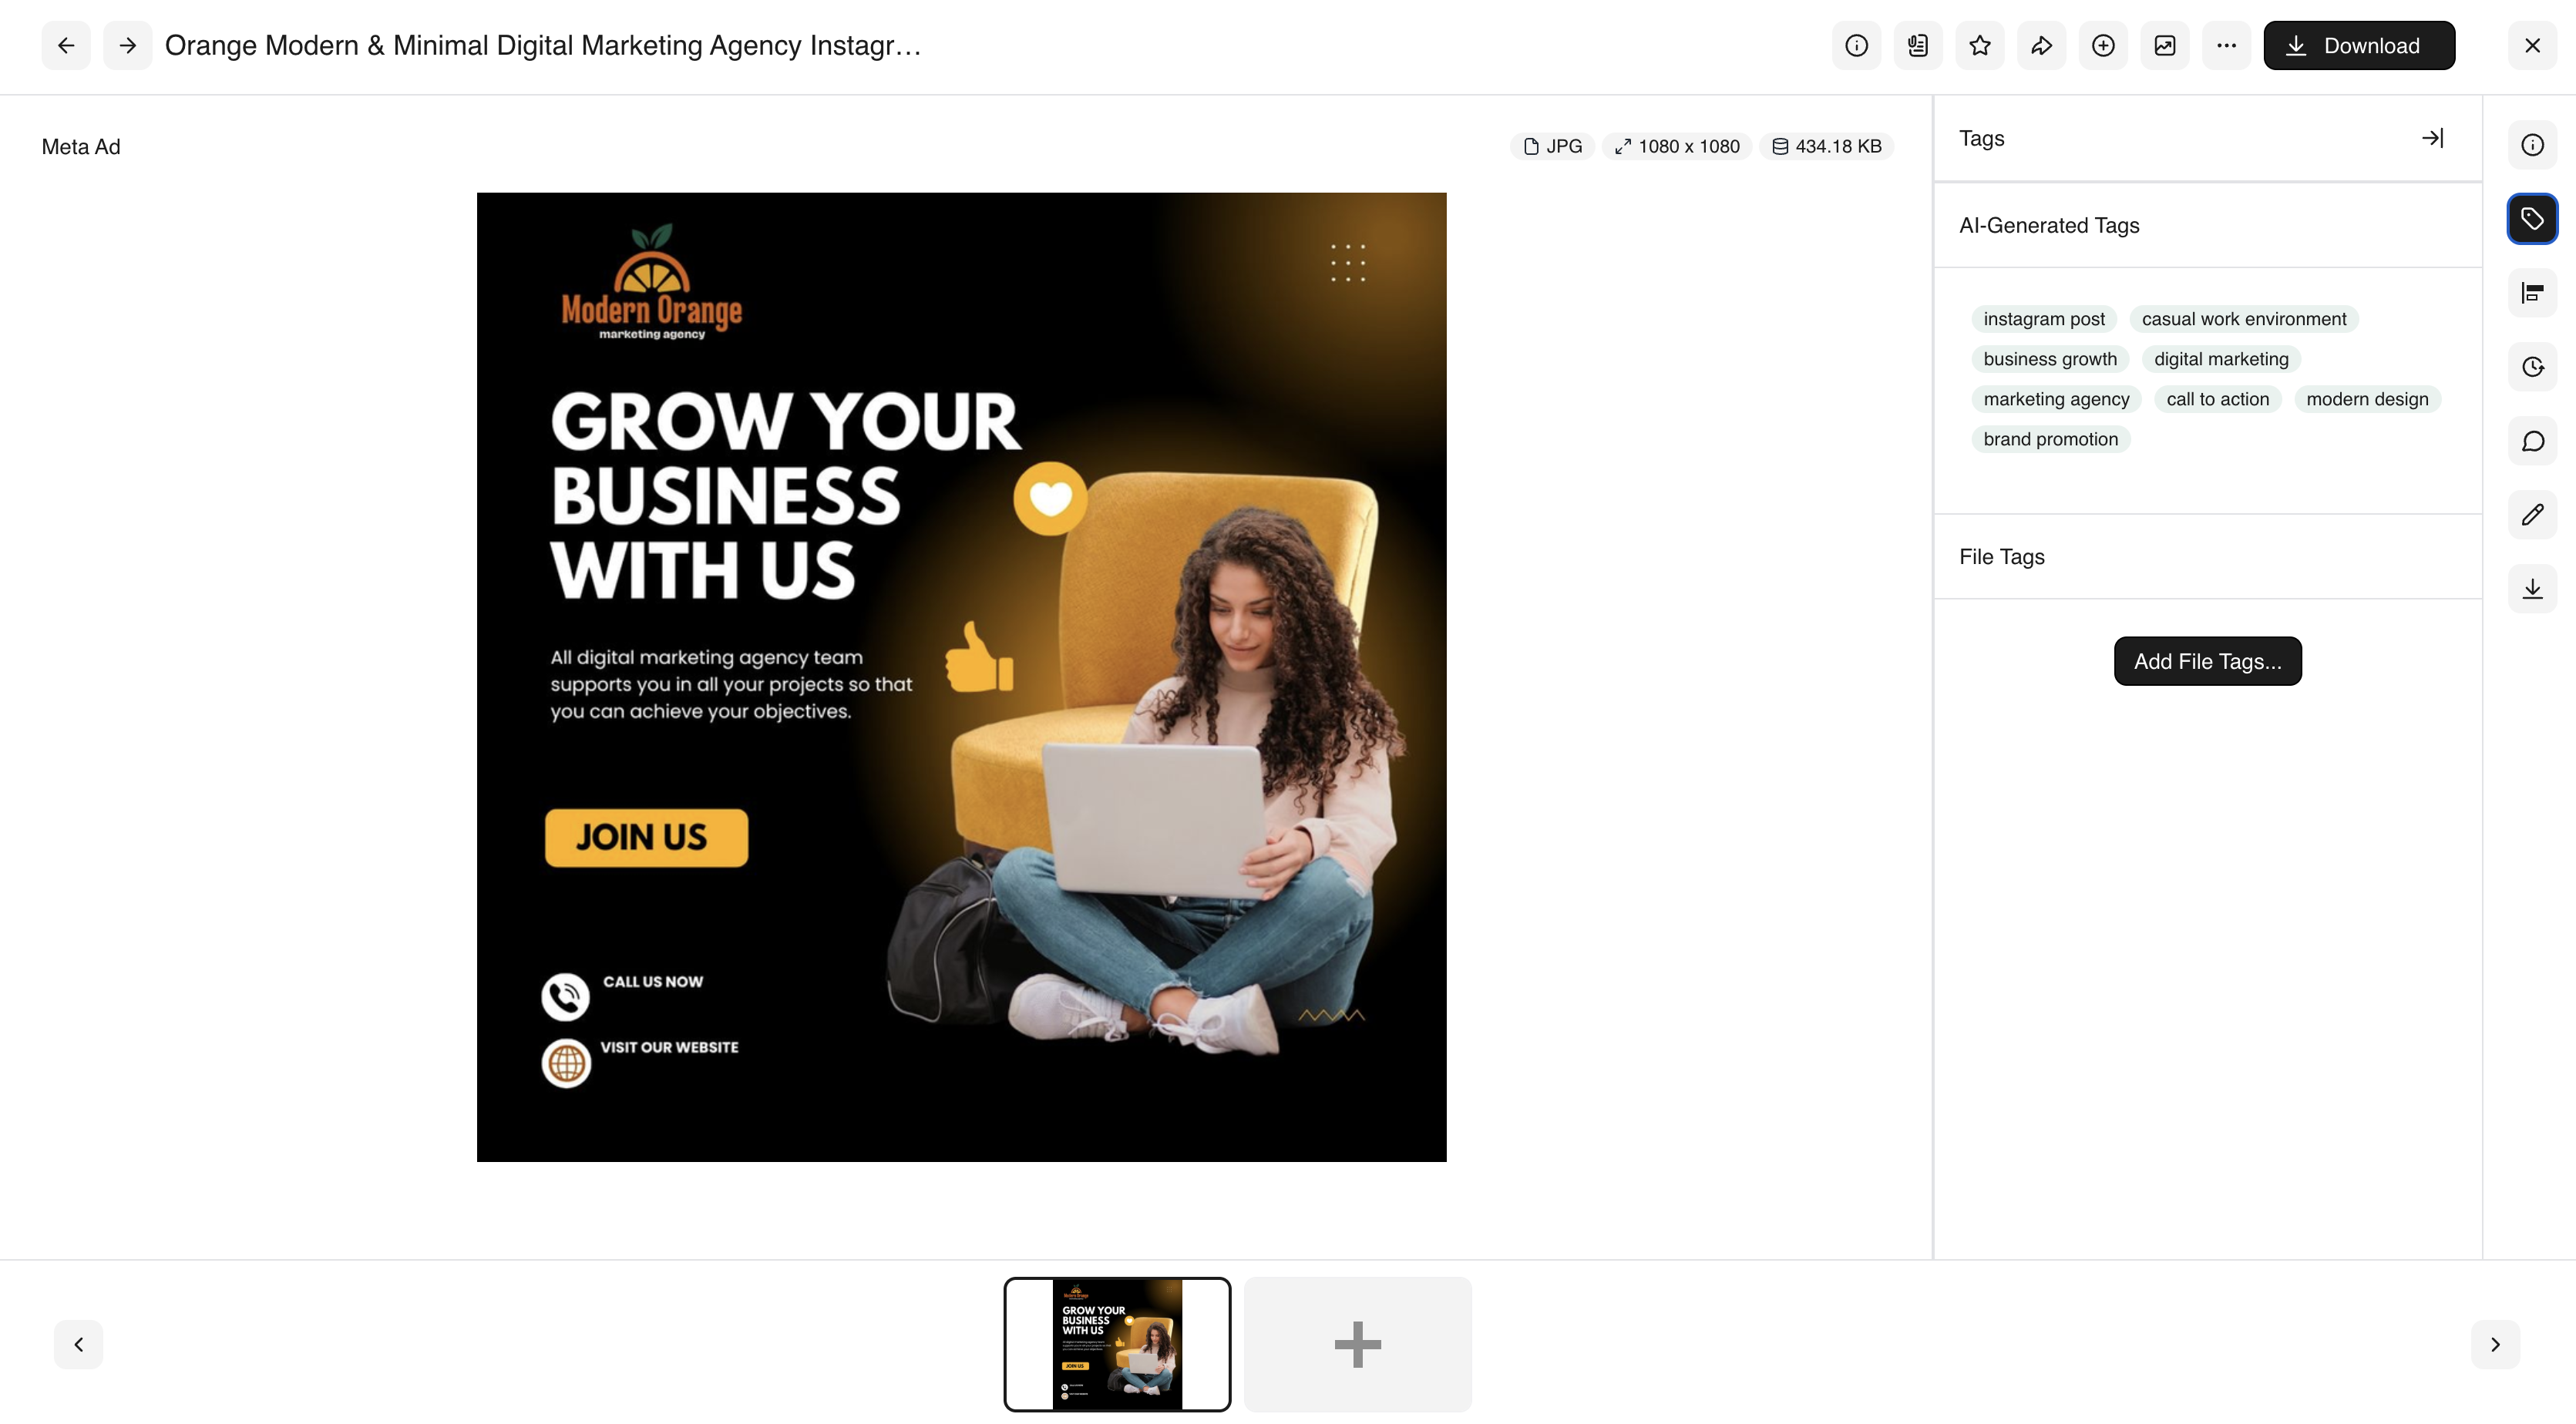
Task: Open the Tags tab in right sidebar
Action: (x=2532, y=219)
